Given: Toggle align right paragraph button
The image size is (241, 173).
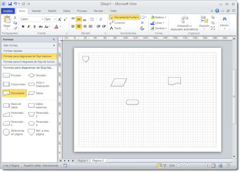Looking at the screenshot, I should pyautogui.click(x=85, y=26).
